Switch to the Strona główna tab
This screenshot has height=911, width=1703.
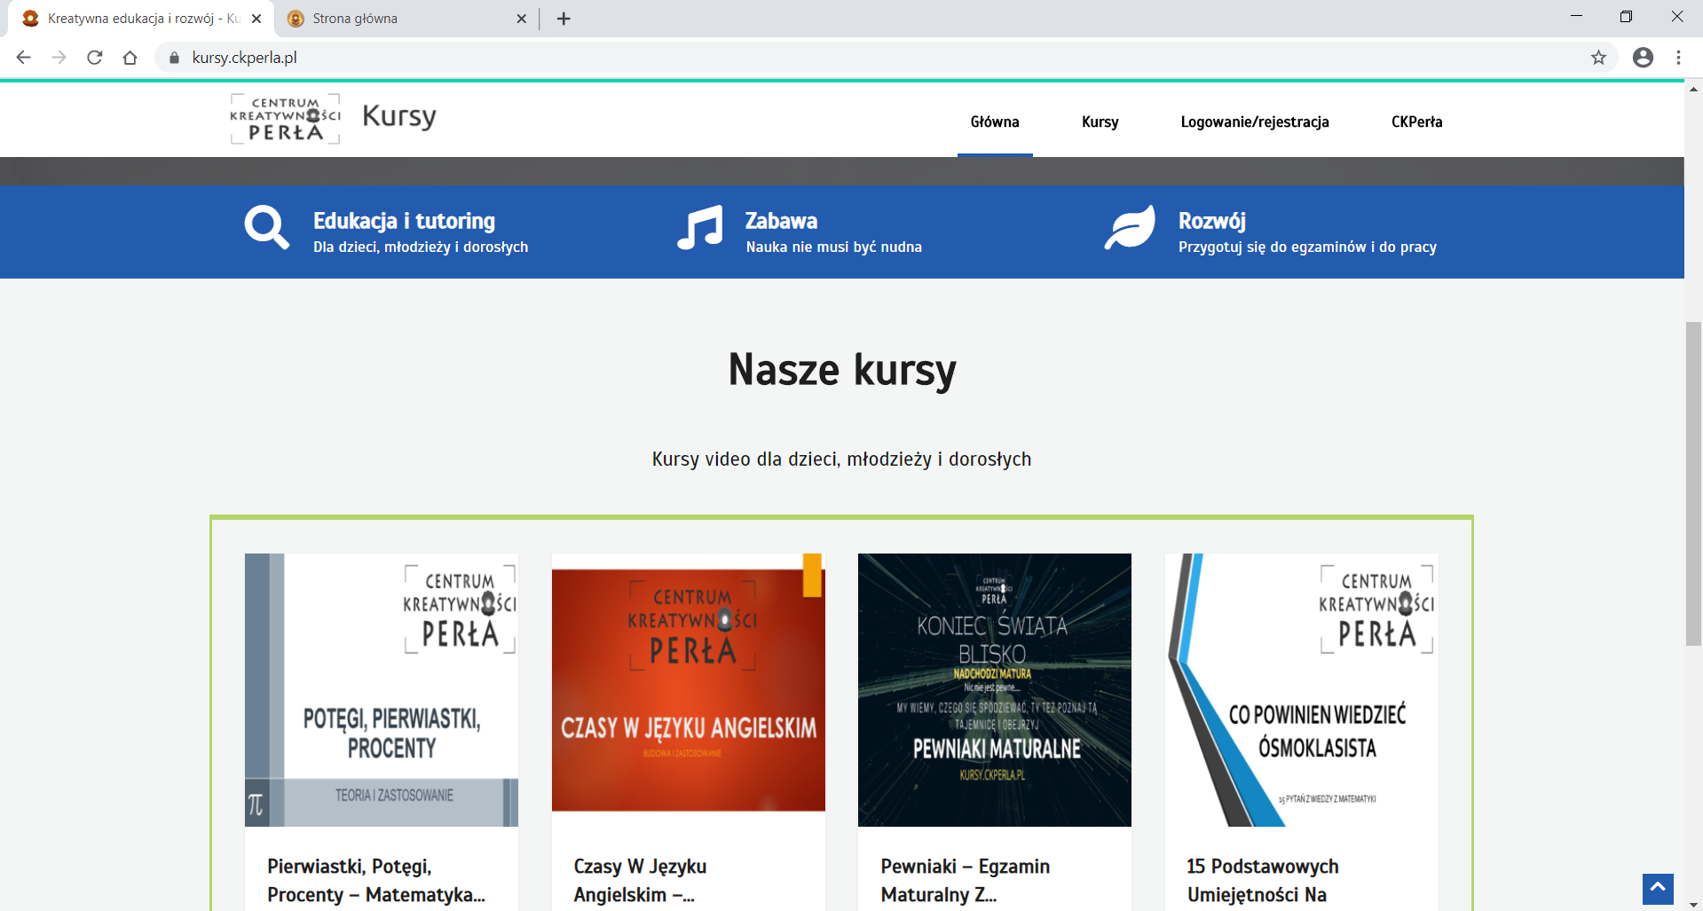click(399, 19)
